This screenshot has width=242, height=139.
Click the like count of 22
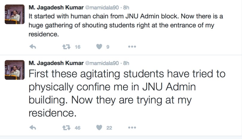[109, 128]
